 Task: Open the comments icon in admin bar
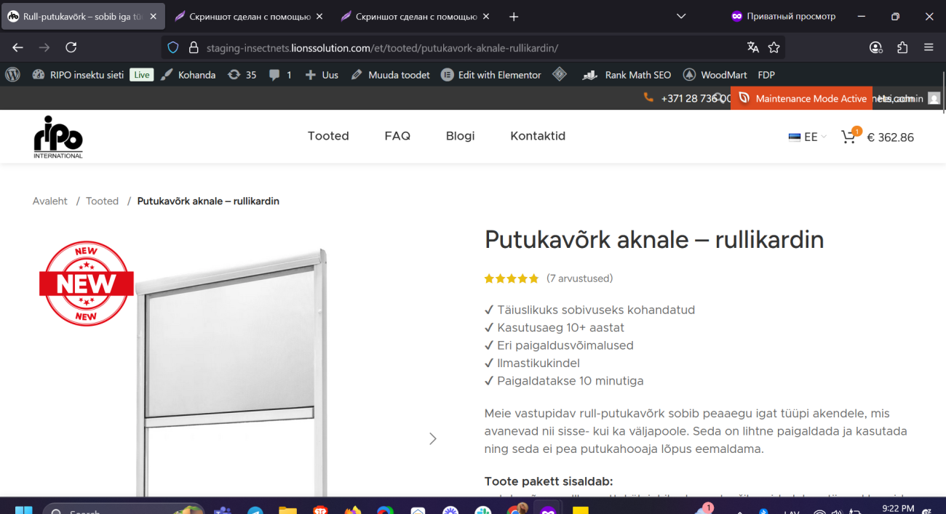pyautogui.click(x=280, y=75)
